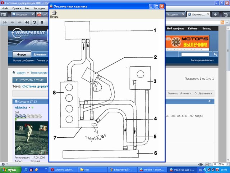Open Дневники tab on the site
The image size is (230, 173).
click(40, 54)
